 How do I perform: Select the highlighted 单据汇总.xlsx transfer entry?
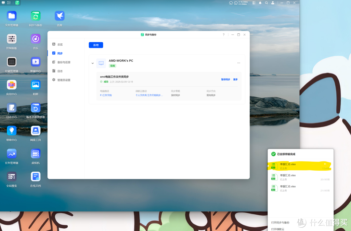click(x=299, y=166)
